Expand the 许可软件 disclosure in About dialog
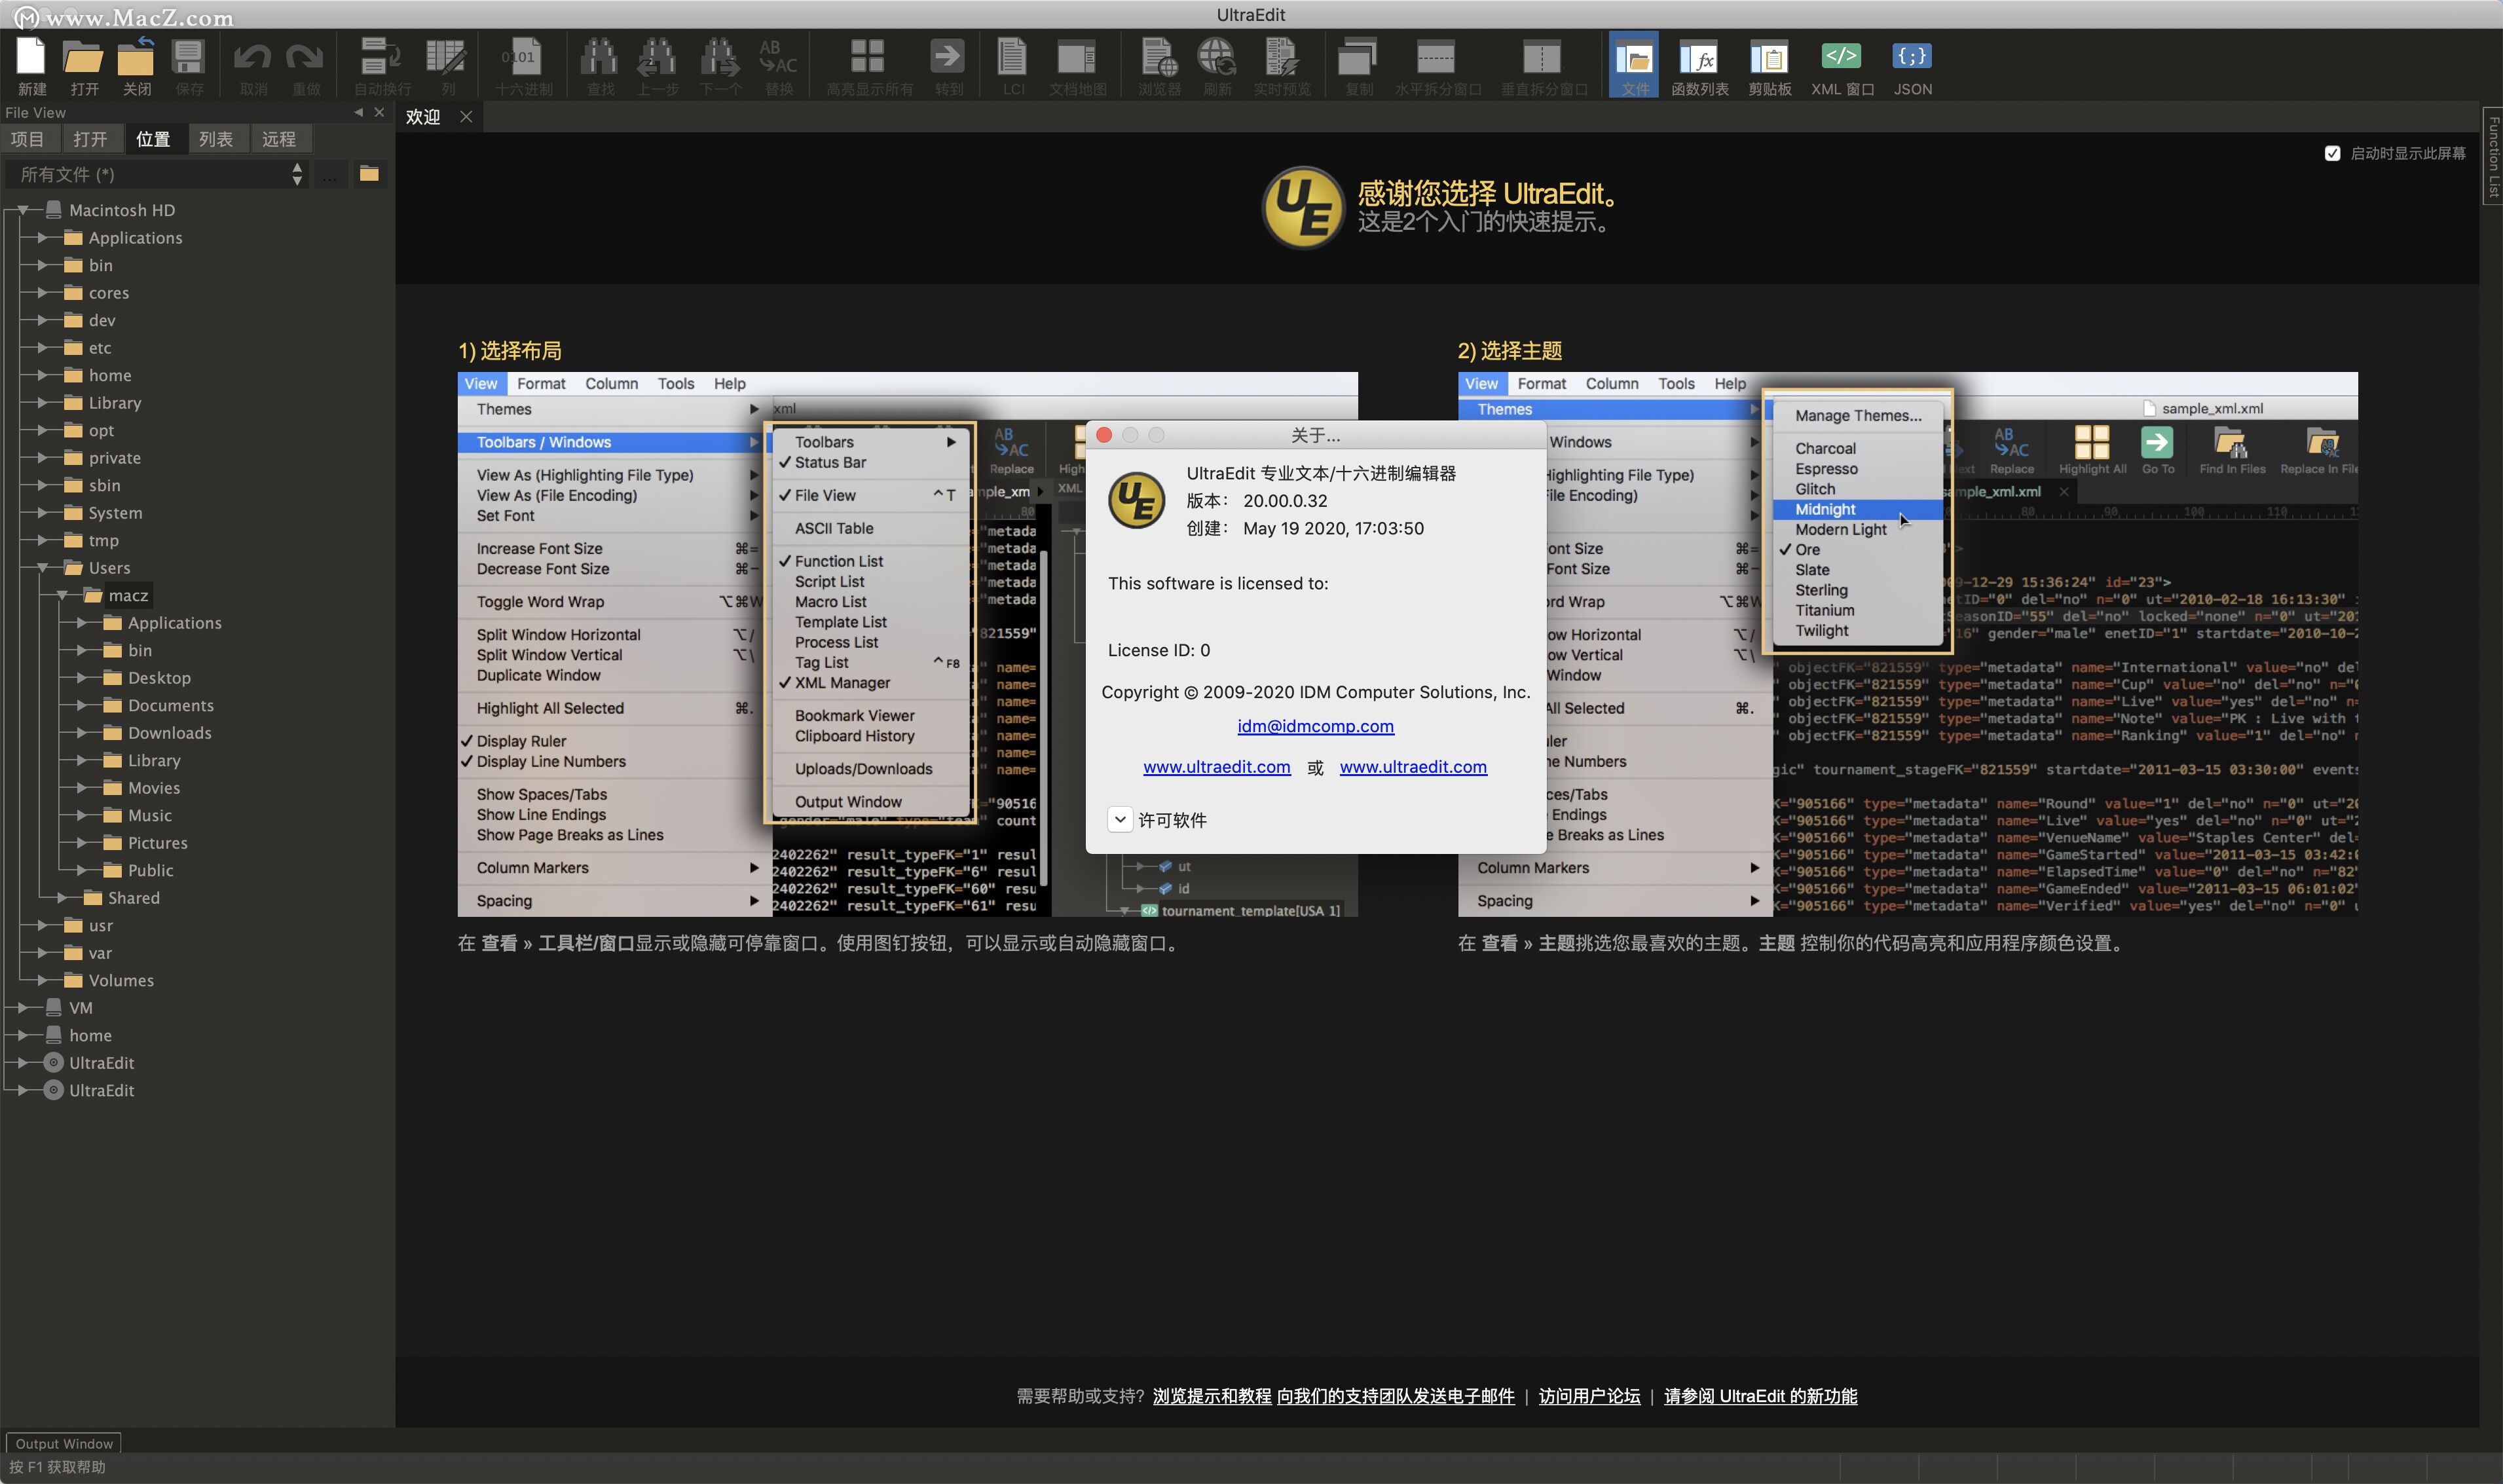This screenshot has width=2503, height=1484. click(1120, 819)
